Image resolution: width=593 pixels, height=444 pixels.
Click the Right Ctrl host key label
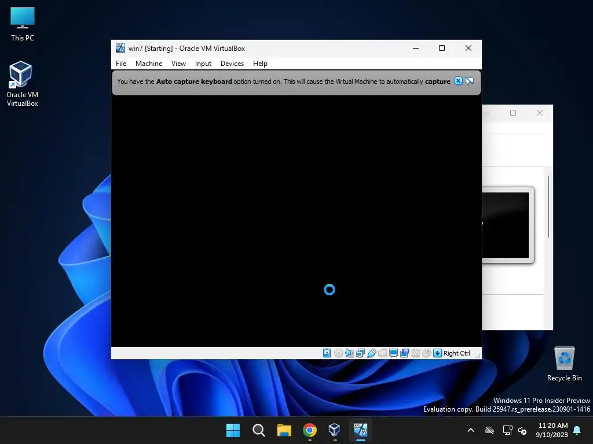click(x=456, y=353)
